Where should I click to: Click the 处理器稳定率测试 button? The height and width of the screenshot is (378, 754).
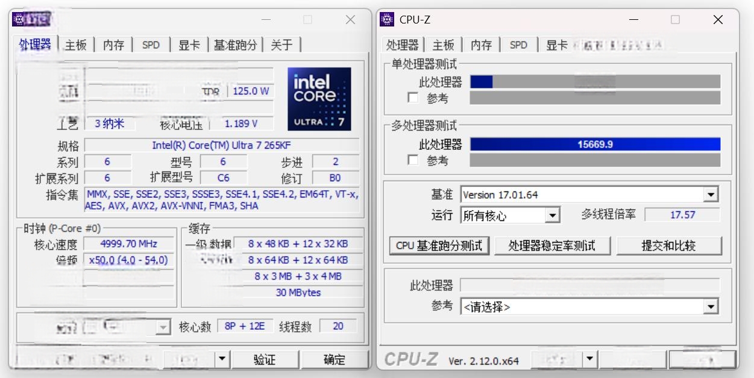(552, 246)
